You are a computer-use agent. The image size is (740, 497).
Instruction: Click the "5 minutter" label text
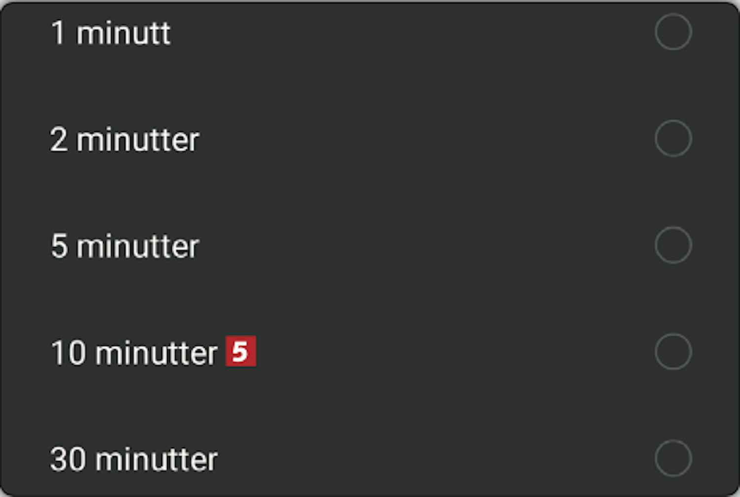click(x=125, y=247)
